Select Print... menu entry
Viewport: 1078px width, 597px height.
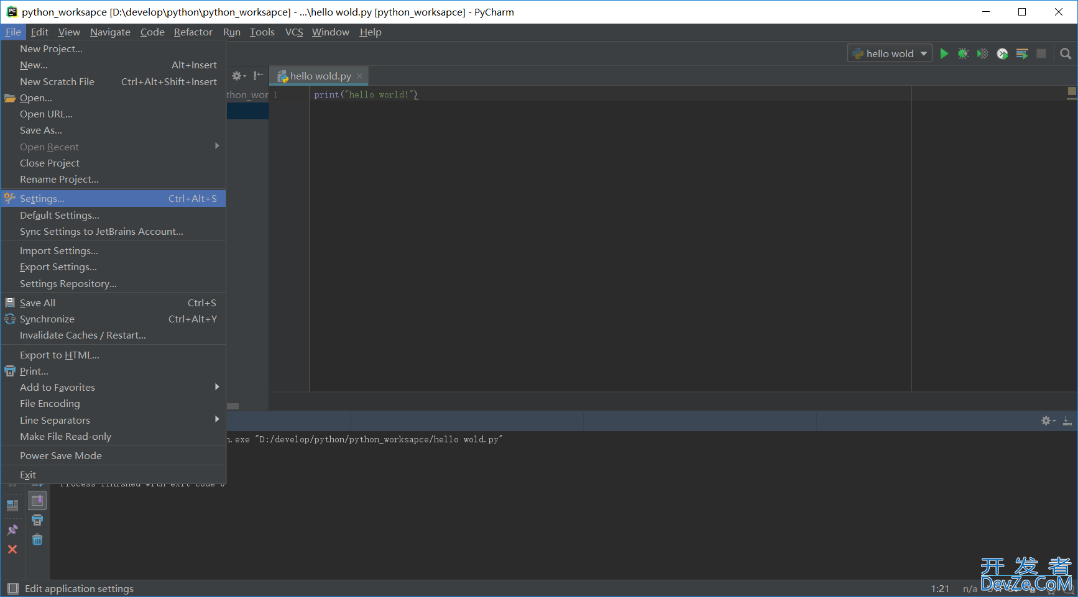pos(113,371)
